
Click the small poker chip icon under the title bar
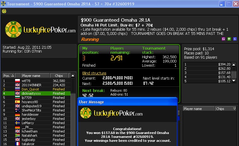tap(4, 11)
